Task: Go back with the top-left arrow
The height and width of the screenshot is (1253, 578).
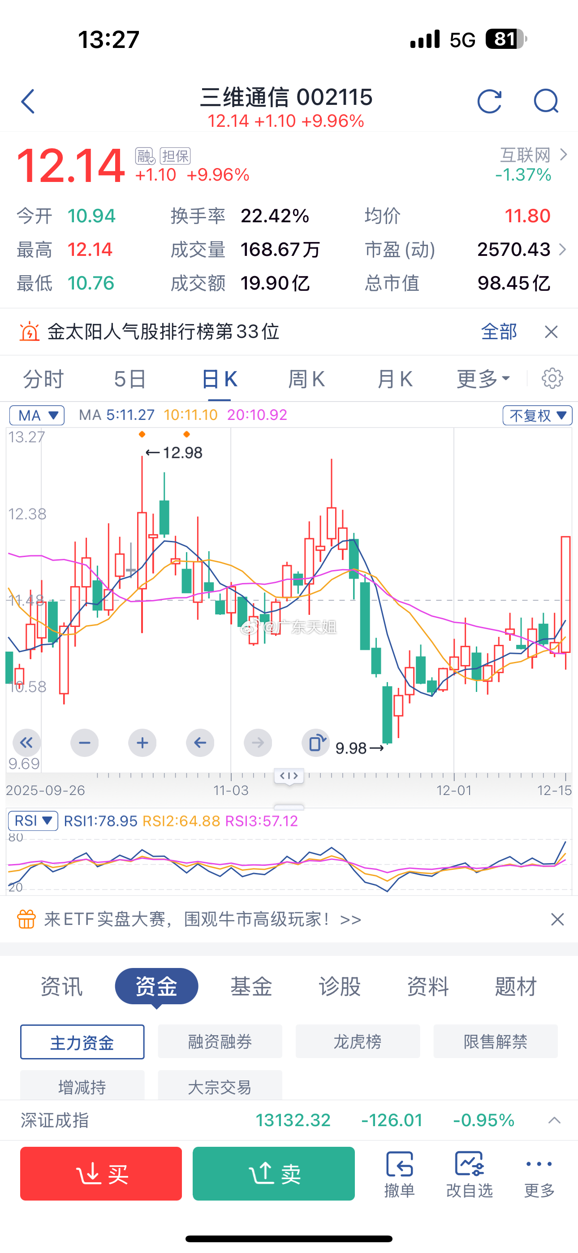Action: [28, 102]
